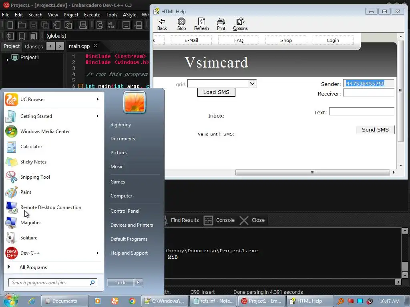Click the Search programs and files box

click(x=53, y=283)
